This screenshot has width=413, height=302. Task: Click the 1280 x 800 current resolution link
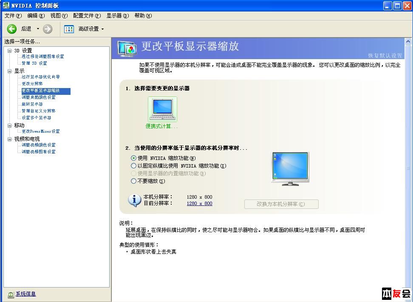coord(199,203)
